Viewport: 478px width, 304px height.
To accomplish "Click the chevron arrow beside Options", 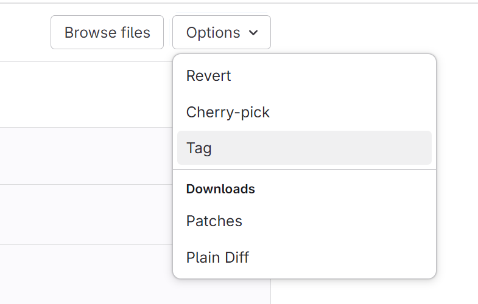I will [254, 33].
